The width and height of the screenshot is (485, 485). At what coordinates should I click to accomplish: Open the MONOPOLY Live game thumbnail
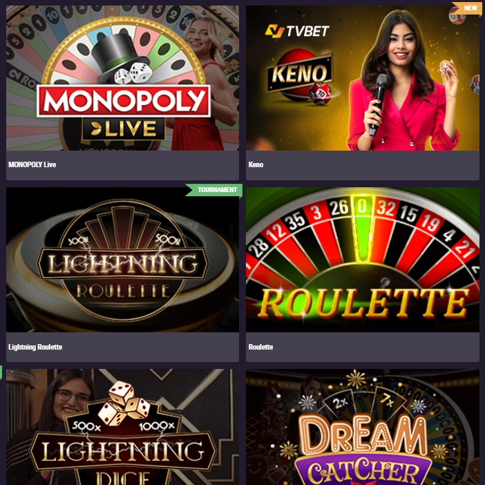point(122,78)
